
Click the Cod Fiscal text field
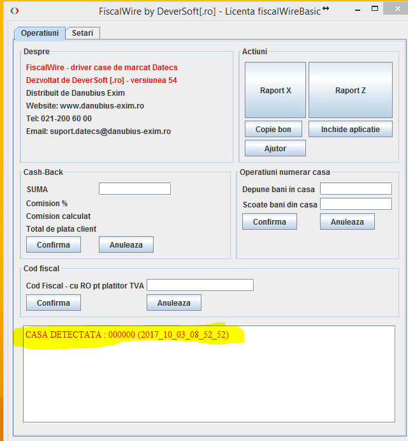tap(200, 285)
